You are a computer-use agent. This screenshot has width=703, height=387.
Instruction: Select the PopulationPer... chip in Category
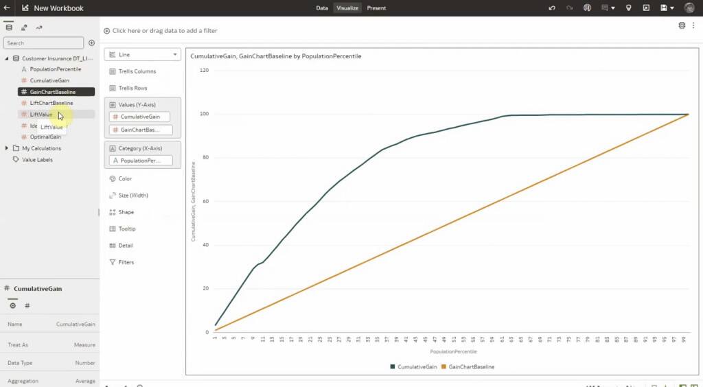140,161
